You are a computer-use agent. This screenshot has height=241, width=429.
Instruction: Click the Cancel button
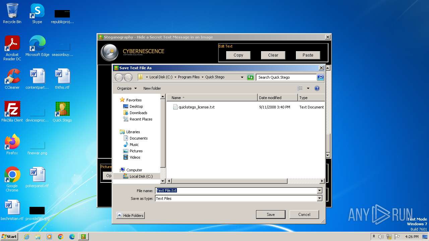click(x=304, y=215)
